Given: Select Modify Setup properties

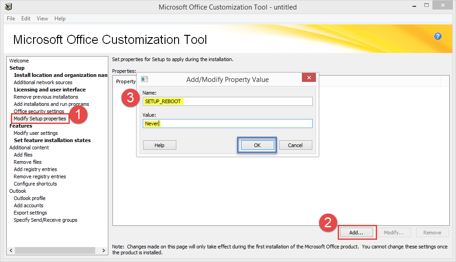Looking at the screenshot, I should coord(40,119).
